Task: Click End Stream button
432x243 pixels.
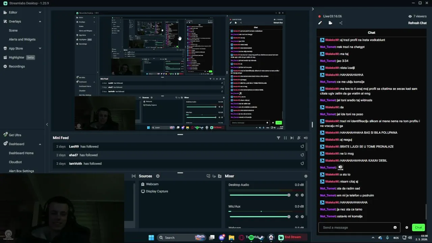Action: click(293, 237)
